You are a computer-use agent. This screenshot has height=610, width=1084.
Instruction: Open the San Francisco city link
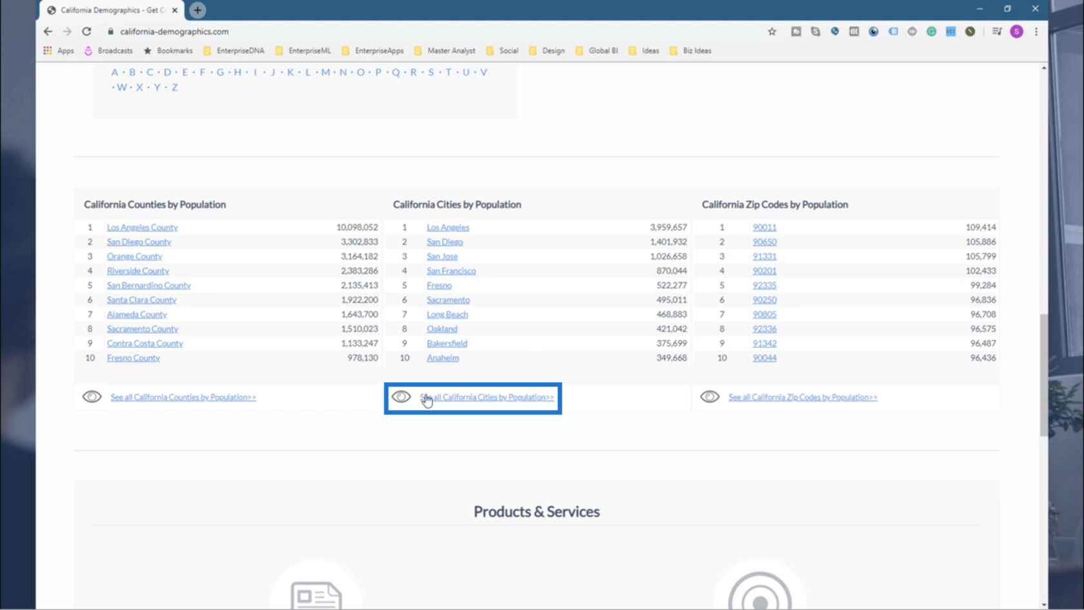point(451,270)
